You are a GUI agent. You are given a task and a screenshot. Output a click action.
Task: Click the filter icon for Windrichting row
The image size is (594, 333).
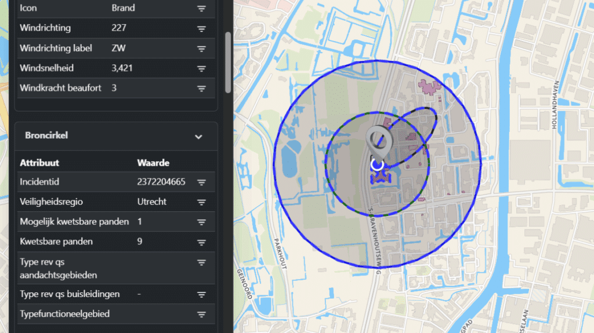201,28
